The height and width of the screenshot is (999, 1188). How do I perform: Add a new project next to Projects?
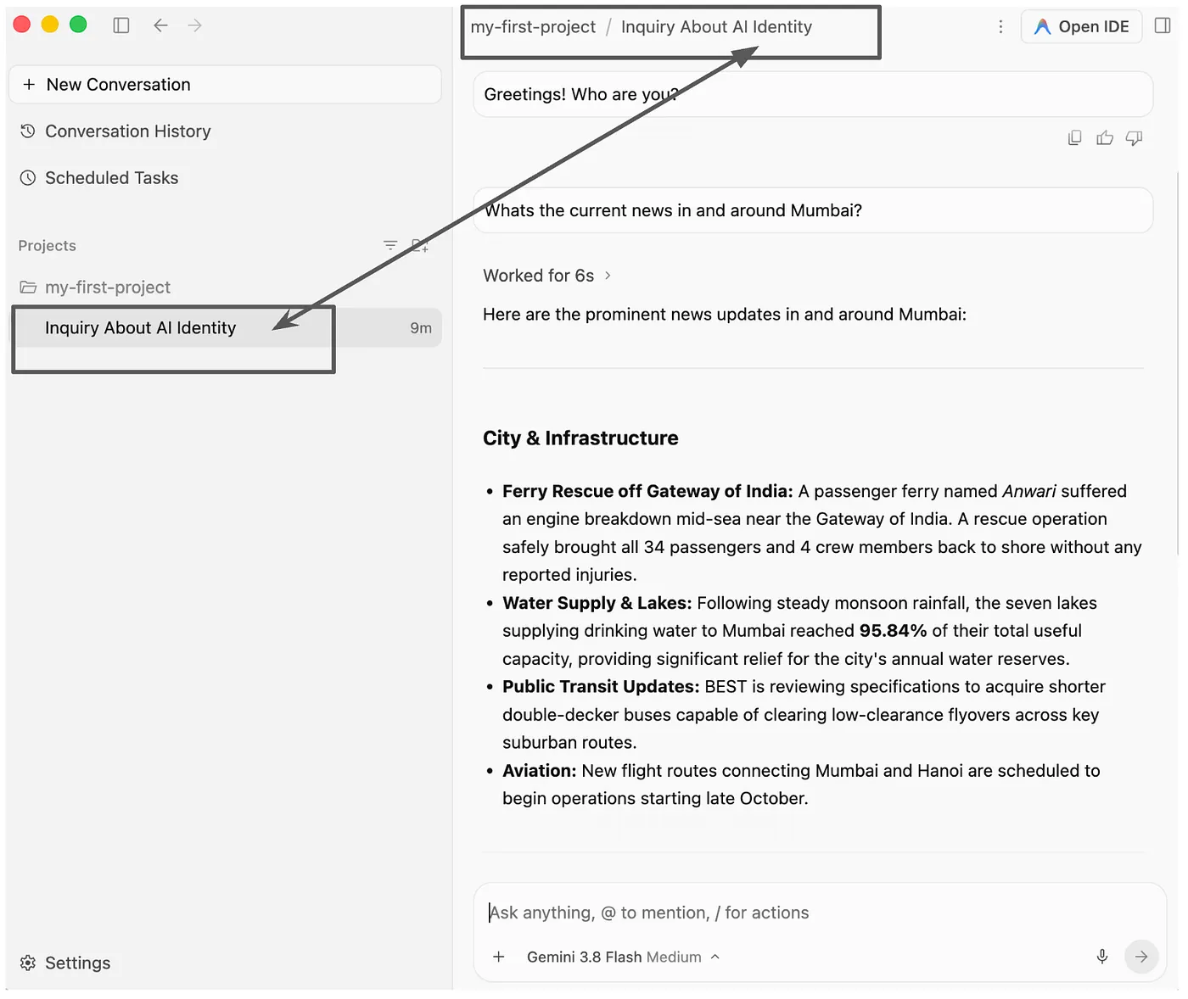point(420,245)
